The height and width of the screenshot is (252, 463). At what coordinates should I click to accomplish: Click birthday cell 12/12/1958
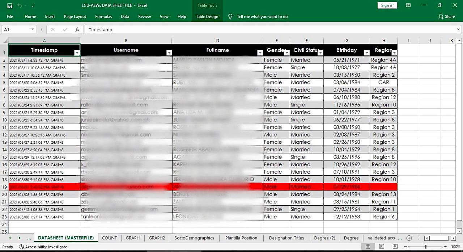click(347, 217)
